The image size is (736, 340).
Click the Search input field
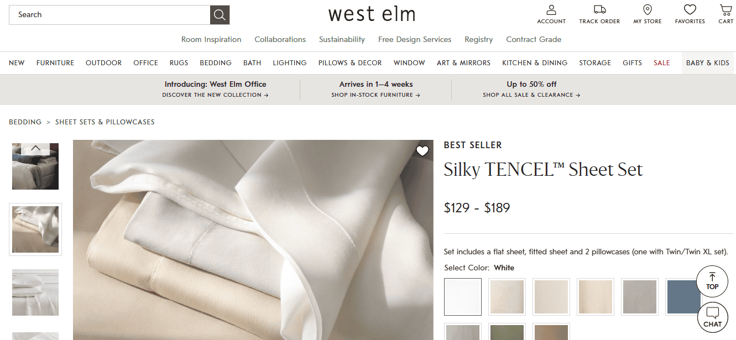pos(109,15)
